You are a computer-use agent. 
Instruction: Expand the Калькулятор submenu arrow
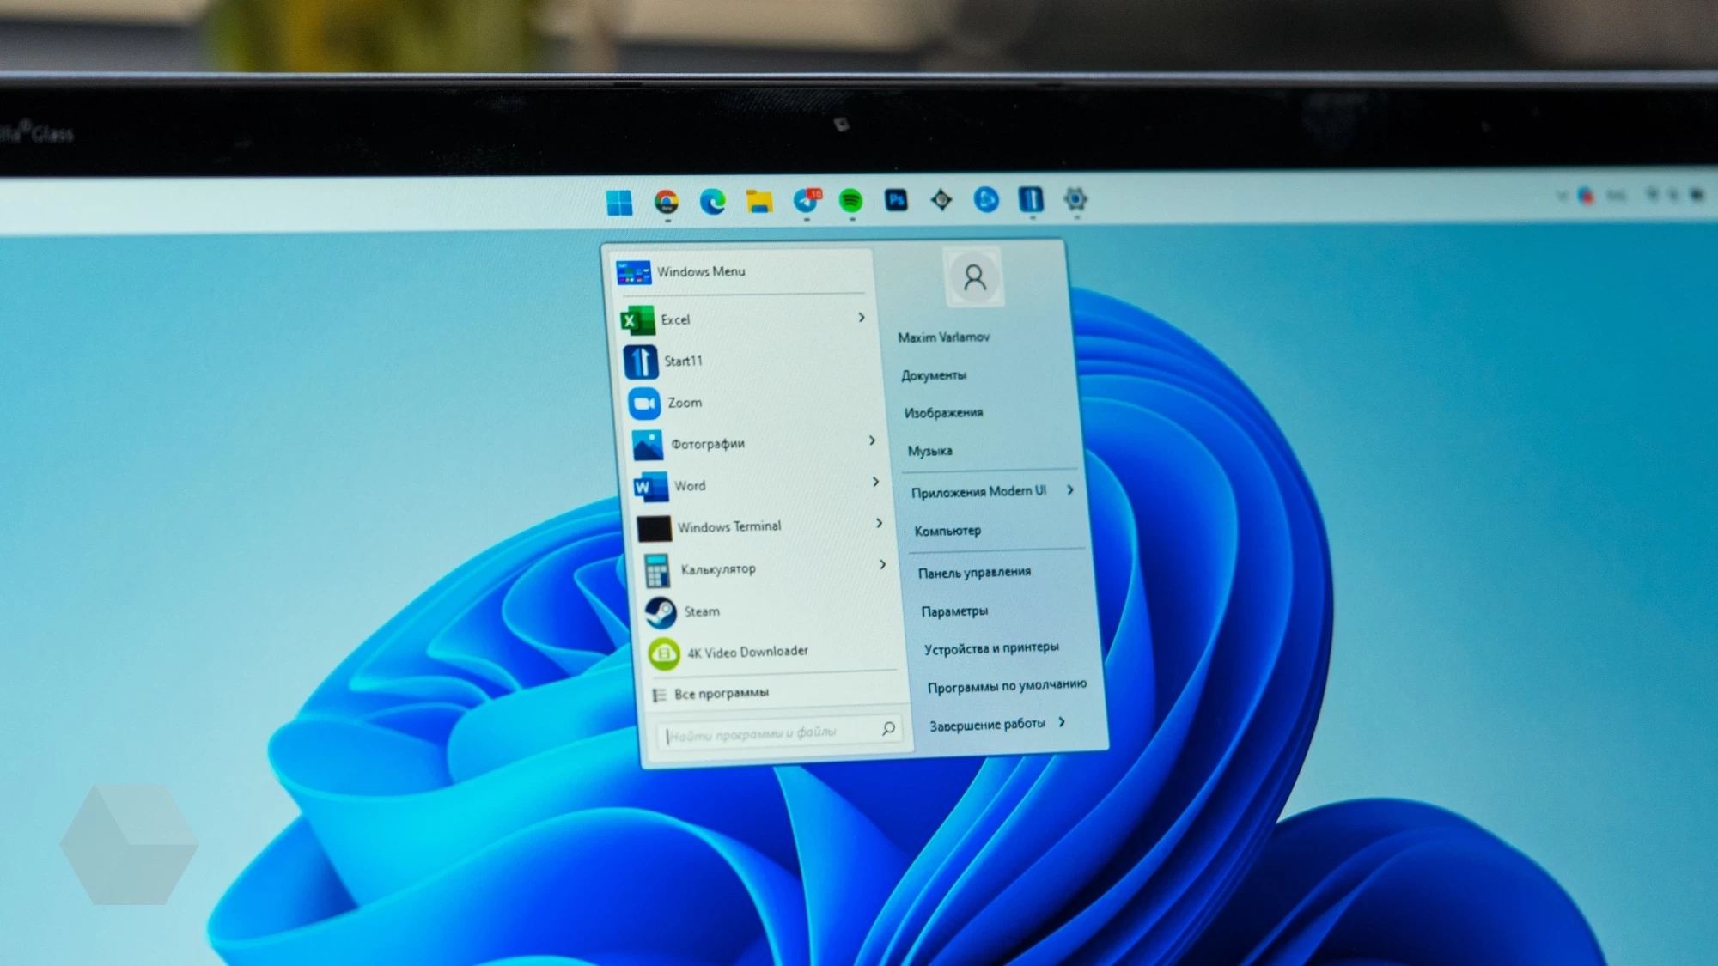click(882, 564)
